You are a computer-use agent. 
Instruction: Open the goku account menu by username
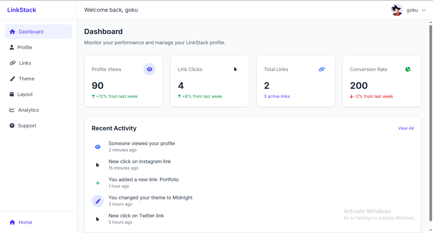tap(412, 10)
